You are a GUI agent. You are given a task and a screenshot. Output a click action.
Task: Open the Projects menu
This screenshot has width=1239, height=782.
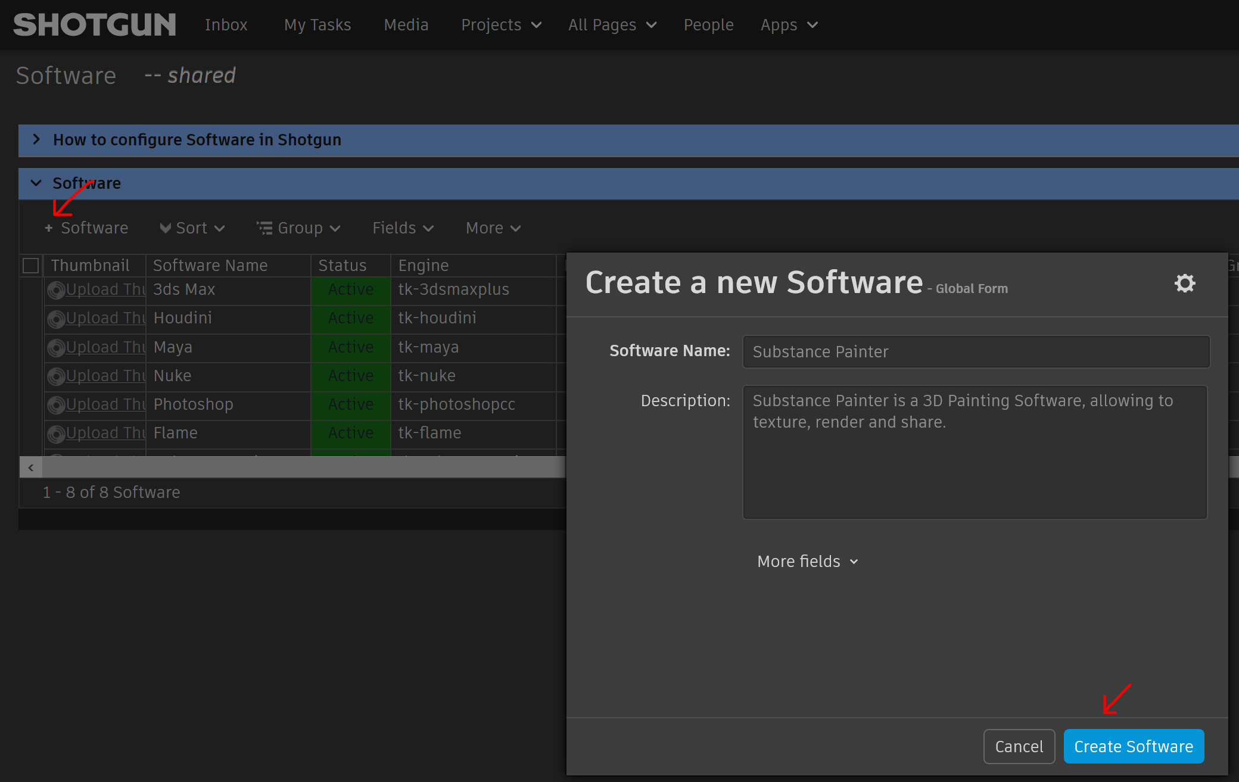(x=501, y=25)
